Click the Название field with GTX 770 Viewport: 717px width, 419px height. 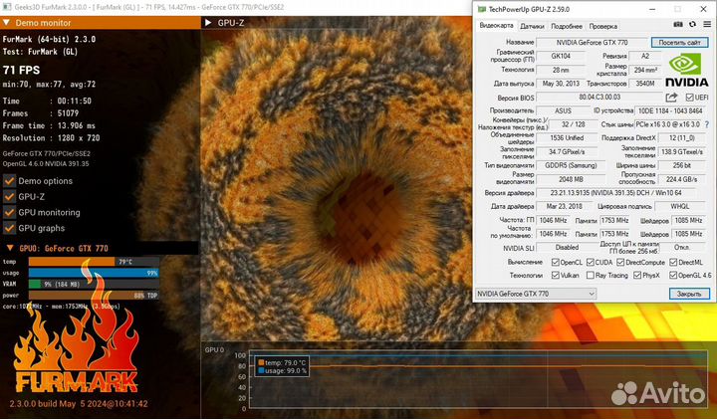[592, 43]
